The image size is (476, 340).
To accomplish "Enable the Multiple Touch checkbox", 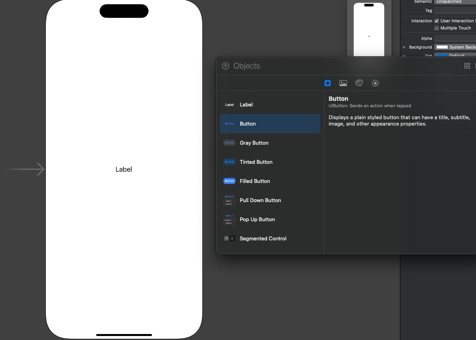I will click(437, 28).
